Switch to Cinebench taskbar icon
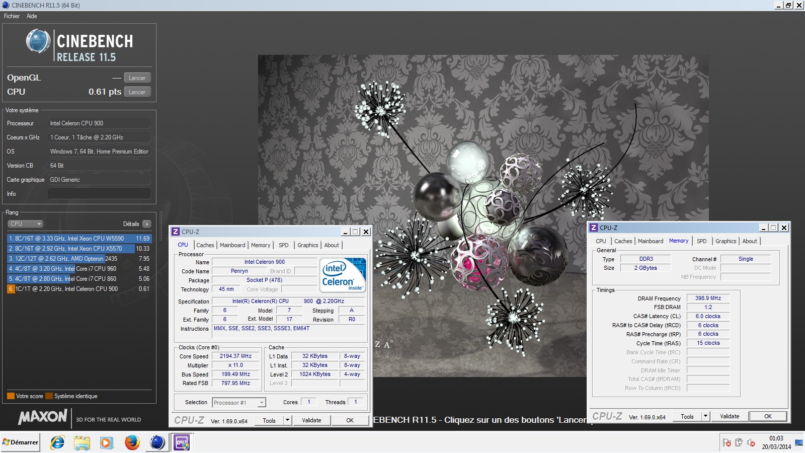 point(157,442)
